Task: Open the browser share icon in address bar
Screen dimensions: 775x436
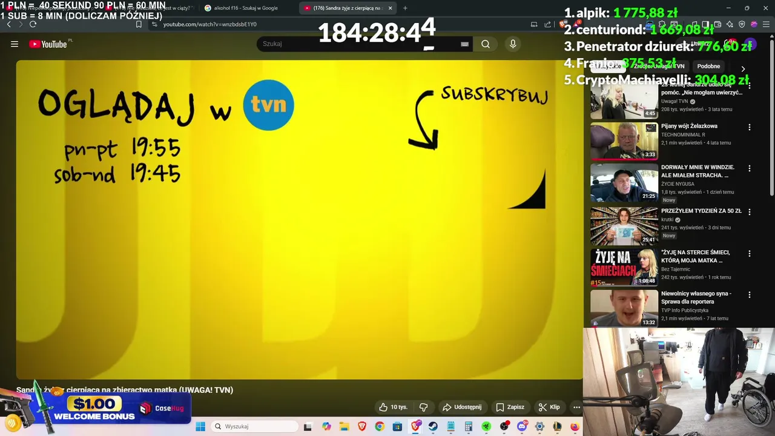Action: [x=547, y=24]
